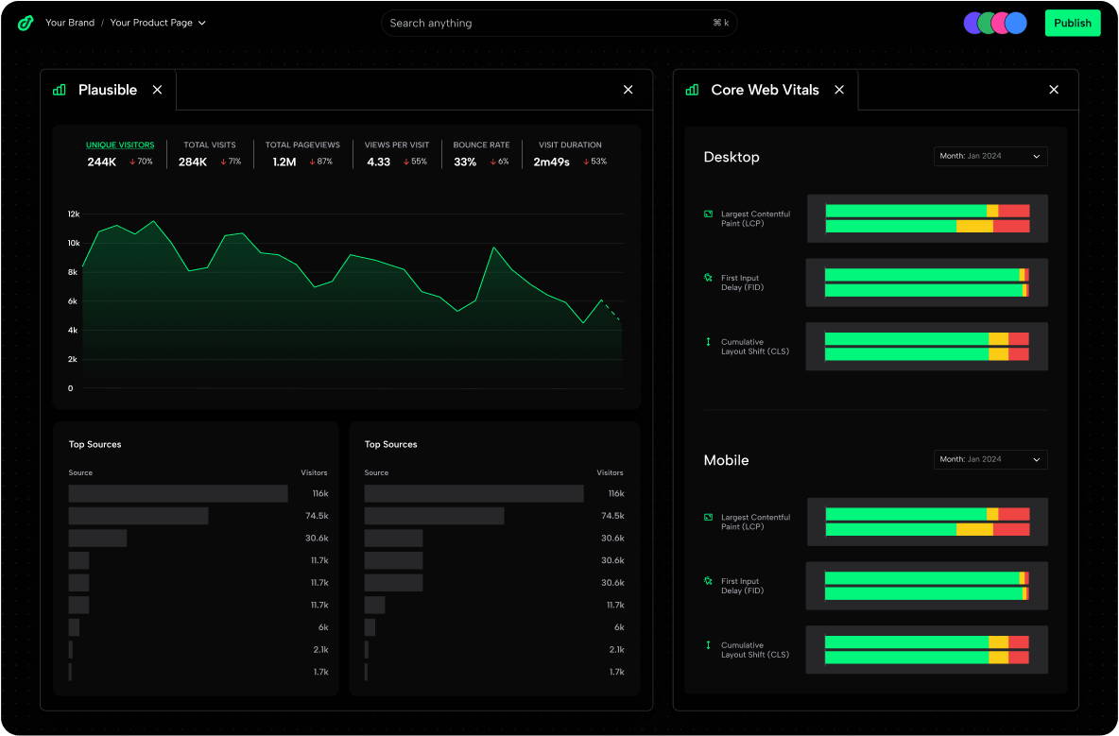Viewport: 1119px width, 736px height.
Task: Click Desktop Cumulative Layout Shift icon
Action: tap(708, 342)
